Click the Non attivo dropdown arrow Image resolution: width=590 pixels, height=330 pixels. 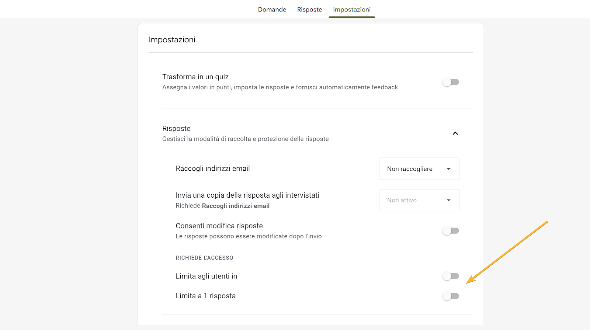[x=449, y=200]
